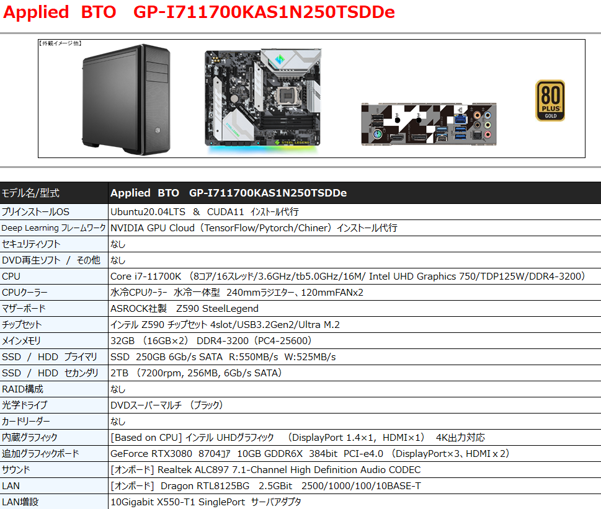
Task: Select the インテル UHDグラフィック value
Action: click(298, 437)
